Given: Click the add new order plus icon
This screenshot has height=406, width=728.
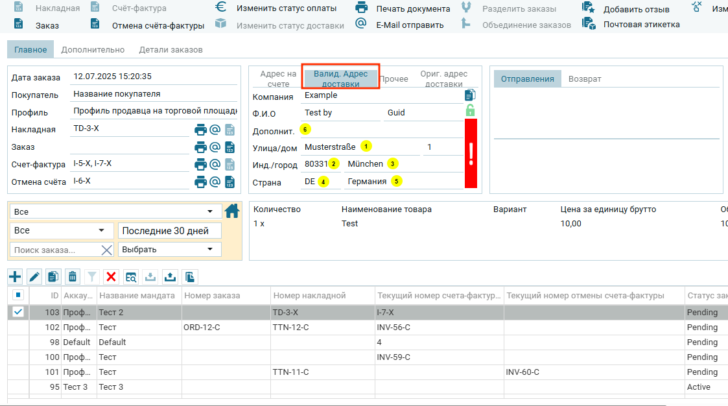Looking at the screenshot, I should click(15, 277).
